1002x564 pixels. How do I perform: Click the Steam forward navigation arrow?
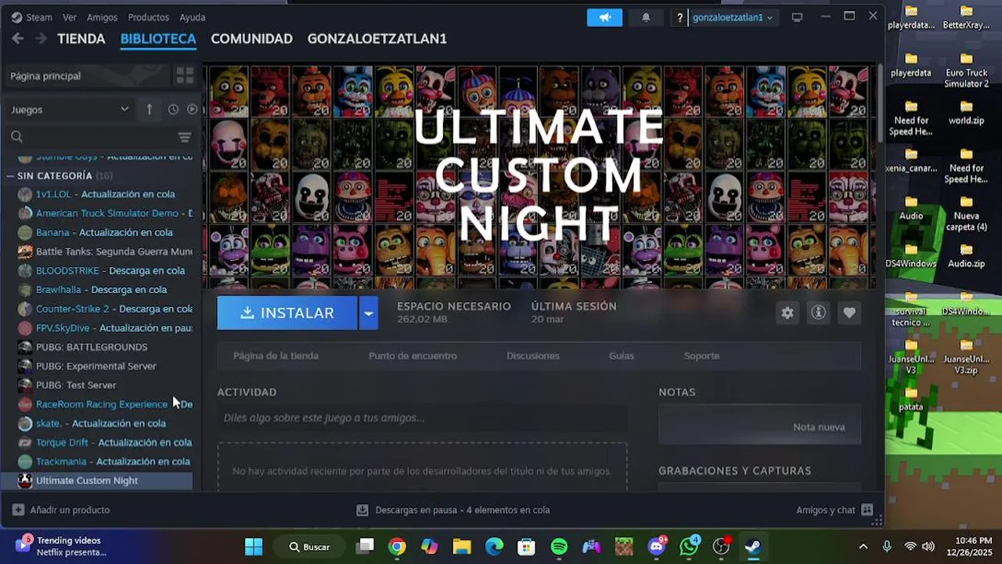pyautogui.click(x=41, y=38)
